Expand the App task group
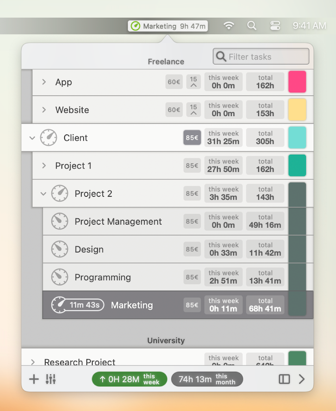Screen dimensions: 336x411 [x=44, y=82]
